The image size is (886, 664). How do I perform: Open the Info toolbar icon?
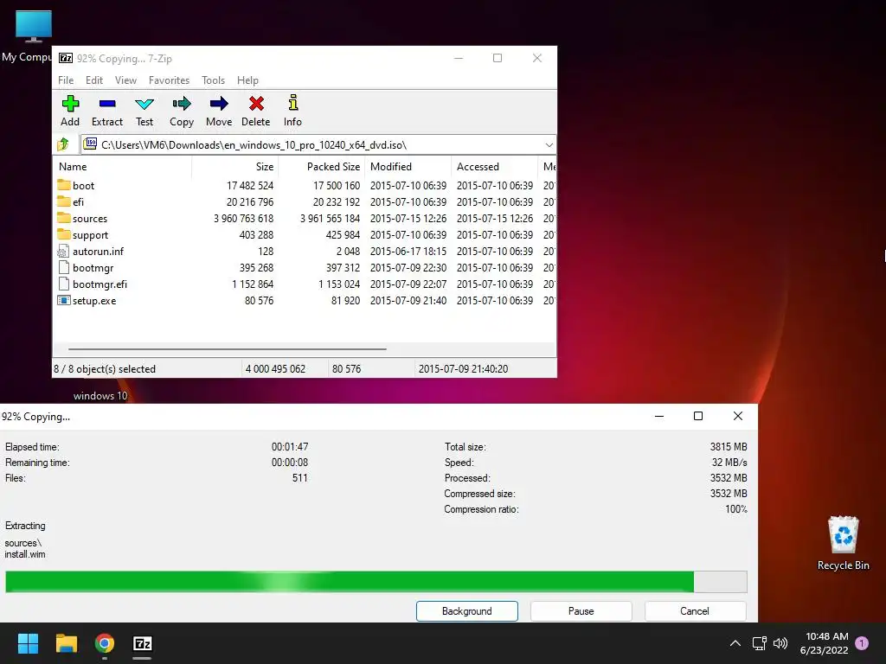pos(292,103)
